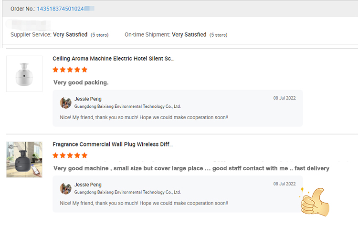Click Jessie Peng's avatar in second reply
Image resolution: width=358 pixels, height=226 pixels.
coord(65,189)
